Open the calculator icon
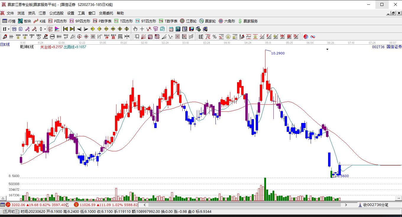Viewport: 402px width, 217px height. click(x=178, y=29)
